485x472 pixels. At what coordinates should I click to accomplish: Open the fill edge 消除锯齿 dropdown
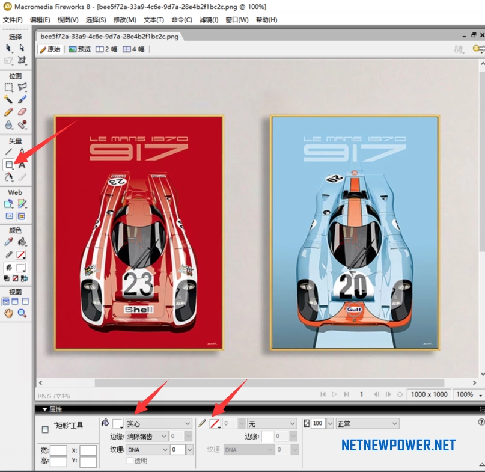pyautogui.click(x=147, y=437)
